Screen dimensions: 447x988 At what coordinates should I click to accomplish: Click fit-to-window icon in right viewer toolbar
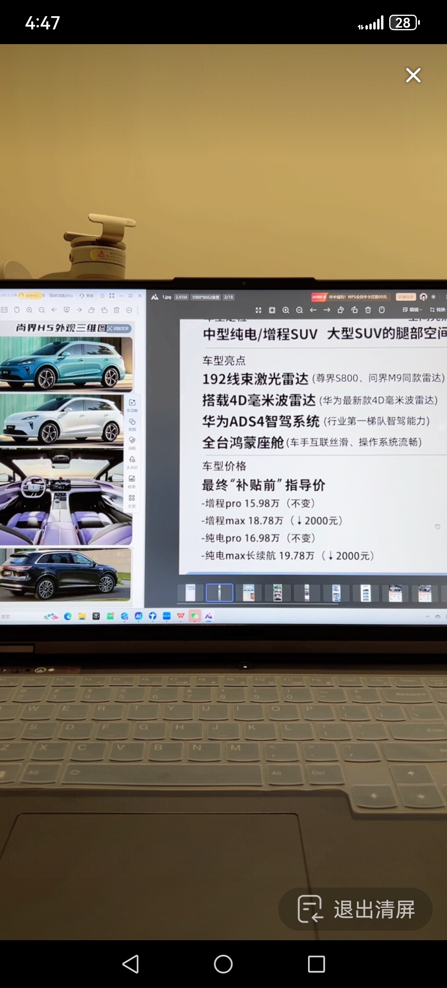(258, 310)
